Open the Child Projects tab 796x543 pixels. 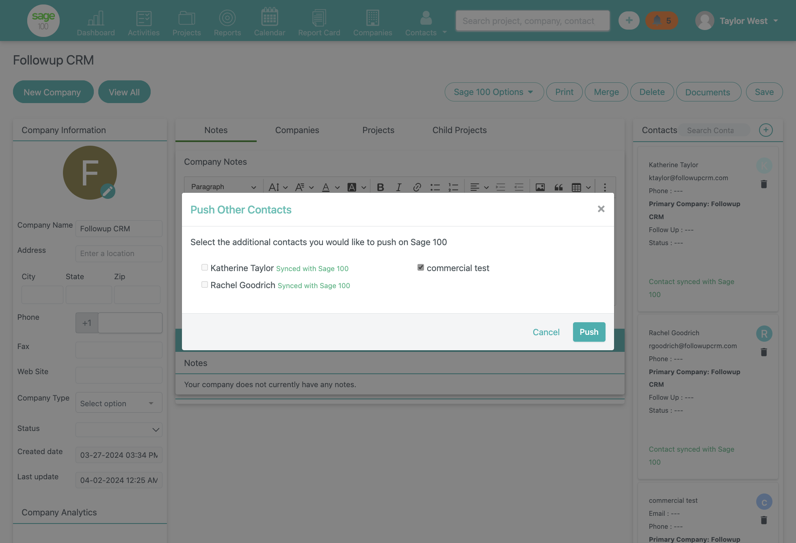(x=460, y=130)
